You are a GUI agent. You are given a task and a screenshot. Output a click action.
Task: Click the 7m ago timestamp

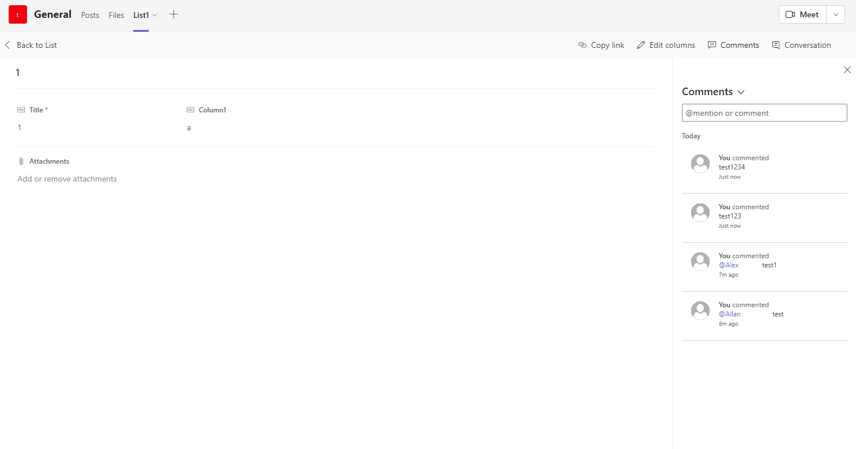click(x=729, y=275)
